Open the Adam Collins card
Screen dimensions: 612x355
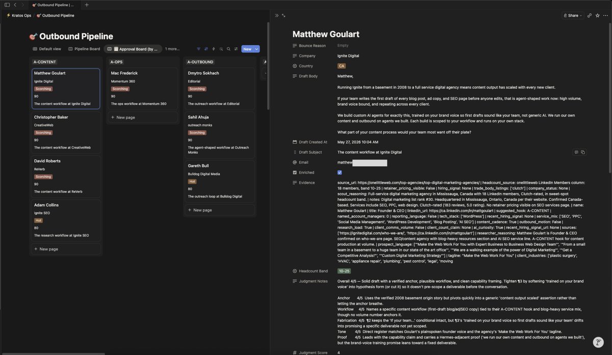66,220
